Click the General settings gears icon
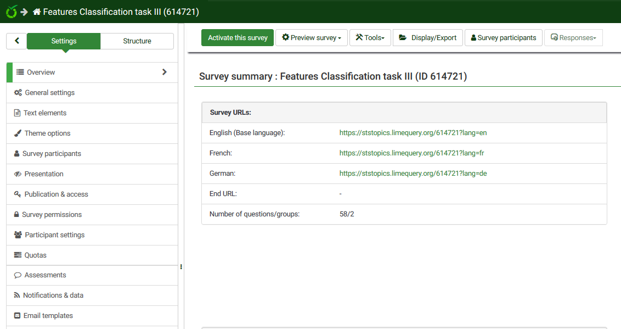This screenshot has height=329, width=621. point(18,93)
